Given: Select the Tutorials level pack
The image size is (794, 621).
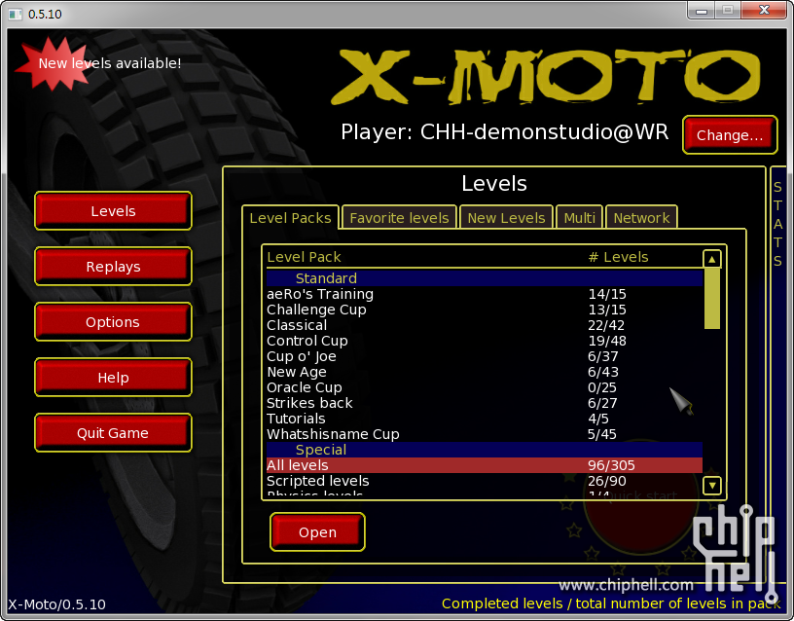Looking at the screenshot, I should [485, 419].
